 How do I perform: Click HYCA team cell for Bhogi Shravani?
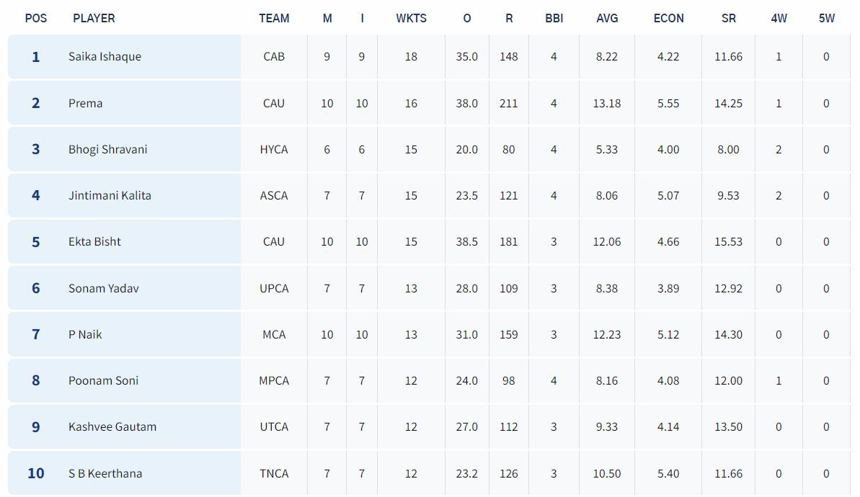[x=274, y=149]
